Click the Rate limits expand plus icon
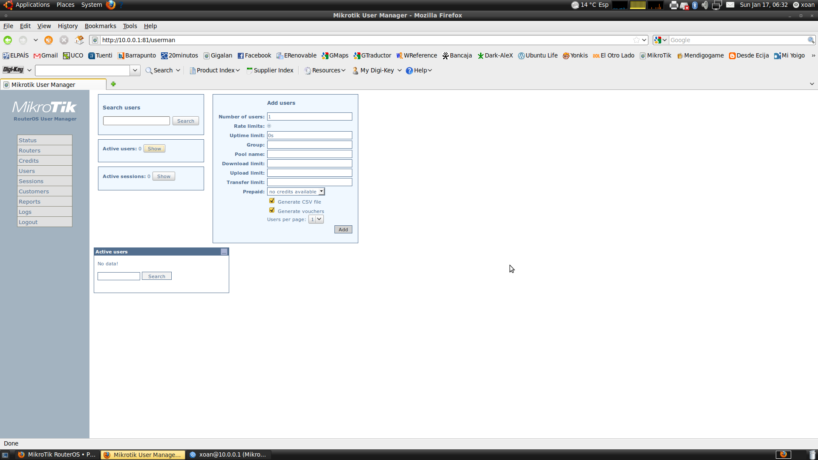 pyautogui.click(x=269, y=126)
